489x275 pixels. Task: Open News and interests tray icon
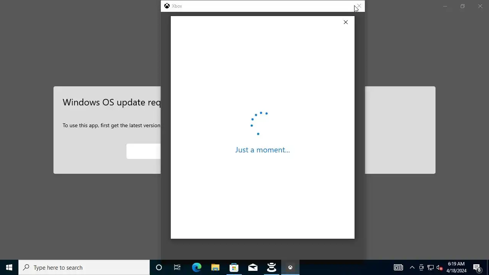(x=398, y=267)
